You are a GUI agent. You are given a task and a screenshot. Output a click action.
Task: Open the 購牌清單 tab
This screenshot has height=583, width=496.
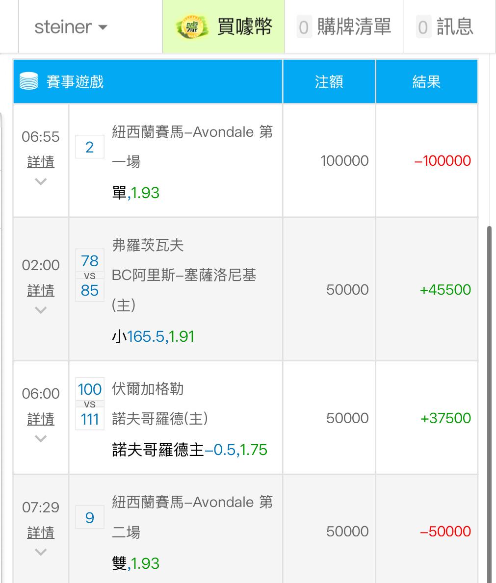[354, 26]
